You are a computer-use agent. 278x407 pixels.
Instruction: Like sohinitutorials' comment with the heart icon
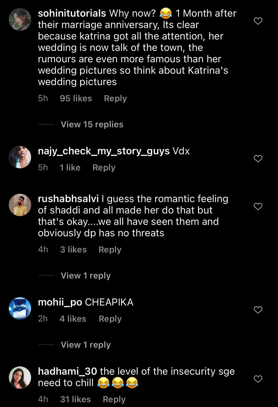(258, 21)
